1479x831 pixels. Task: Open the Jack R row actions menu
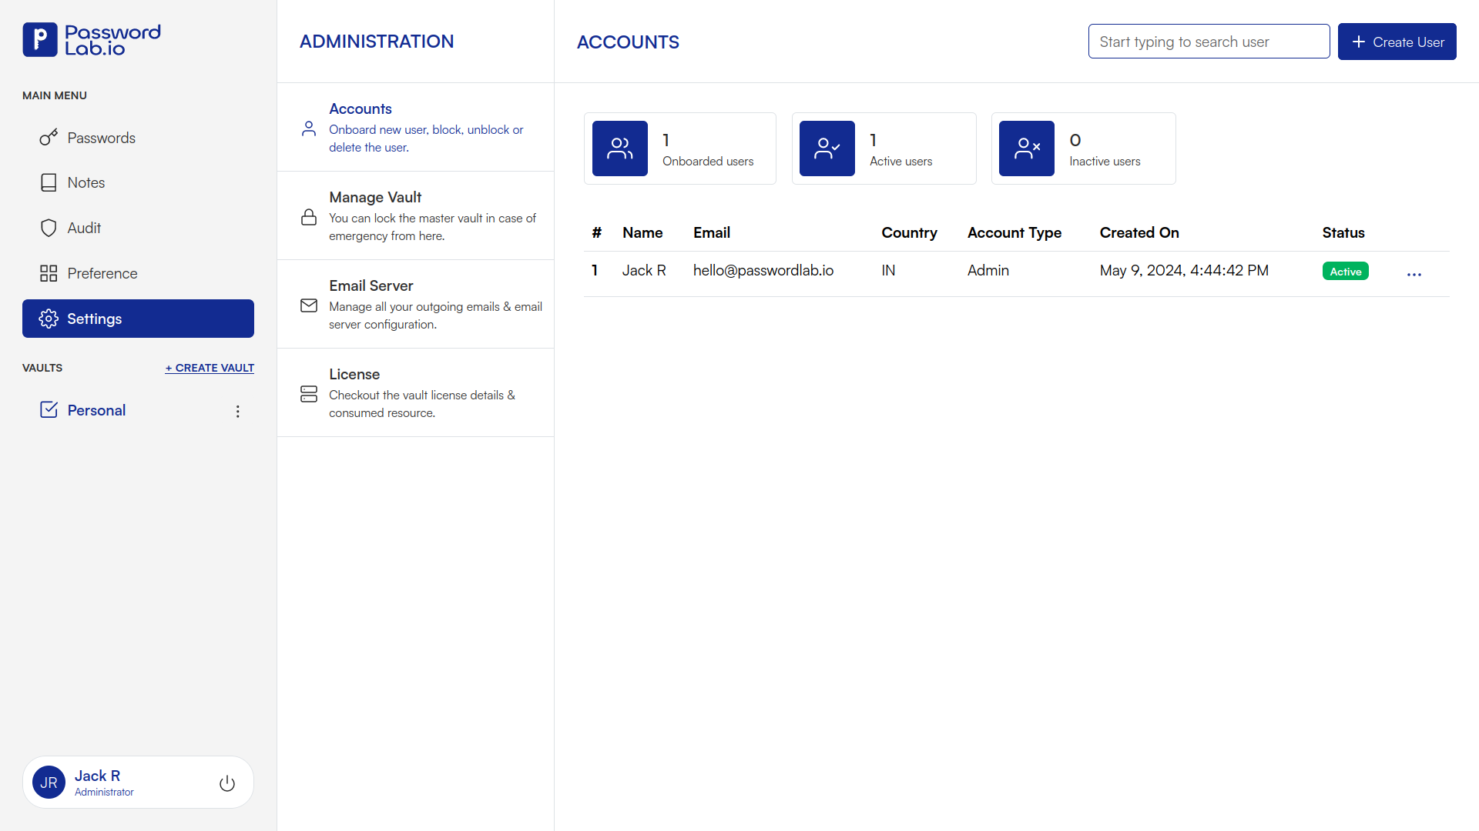pyautogui.click(x=1414, y=274)
